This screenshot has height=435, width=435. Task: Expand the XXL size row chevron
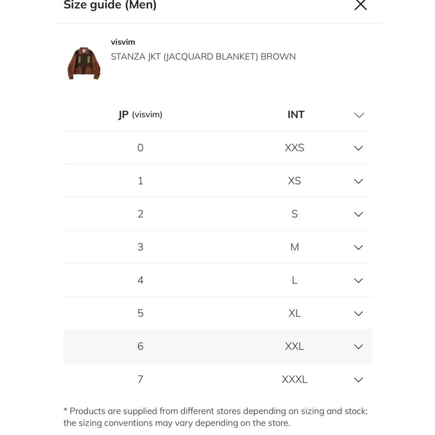pos(358,347)
